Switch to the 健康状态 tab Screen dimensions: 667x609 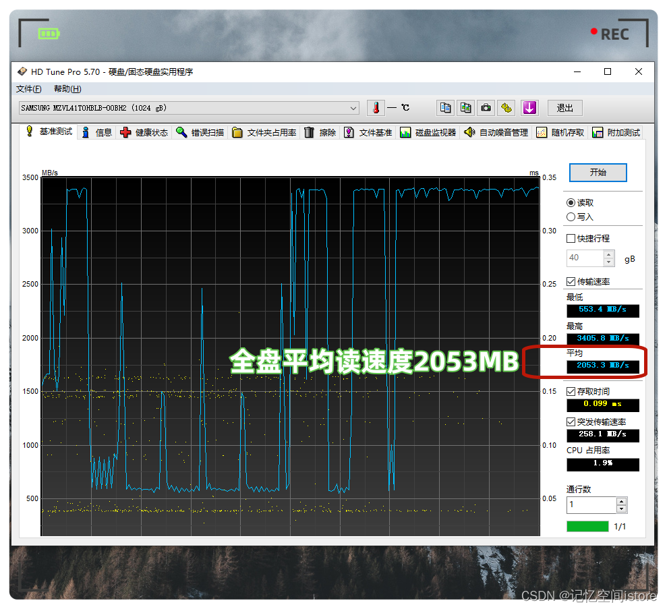[x=144, y=133]
